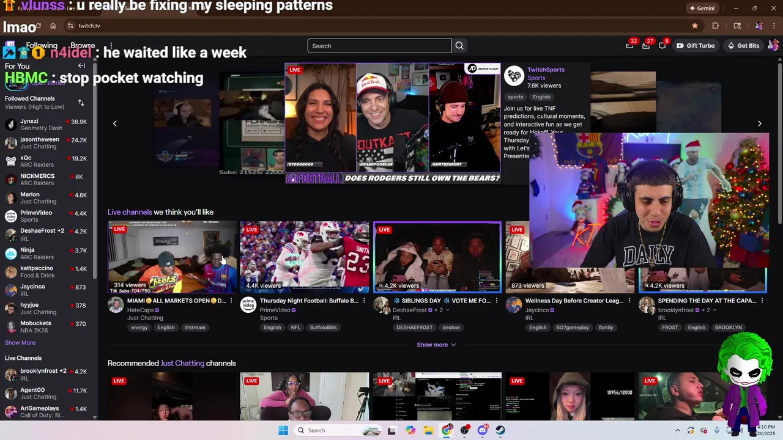Switch to Chrome on the taskbar
The image size is (783, 440).
click(x=447, y=430)
